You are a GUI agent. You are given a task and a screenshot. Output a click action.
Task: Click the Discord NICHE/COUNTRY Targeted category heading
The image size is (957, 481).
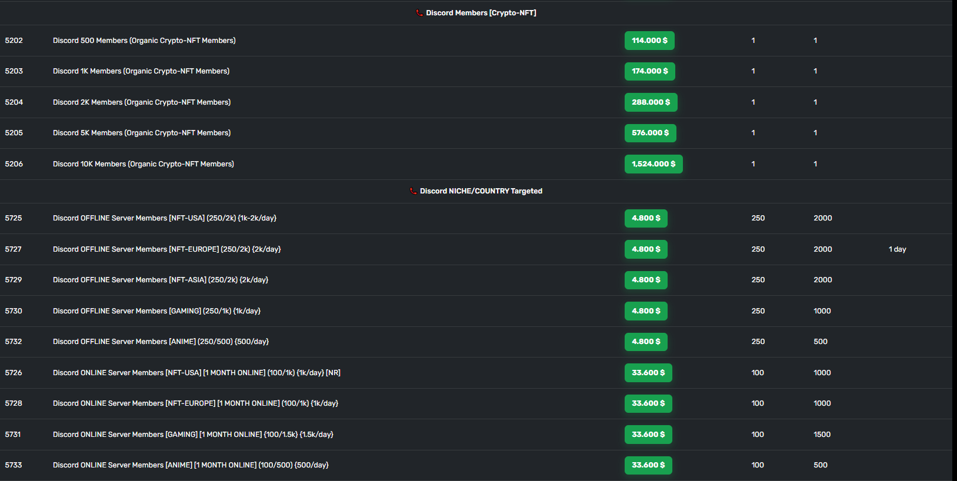(481, 191)
